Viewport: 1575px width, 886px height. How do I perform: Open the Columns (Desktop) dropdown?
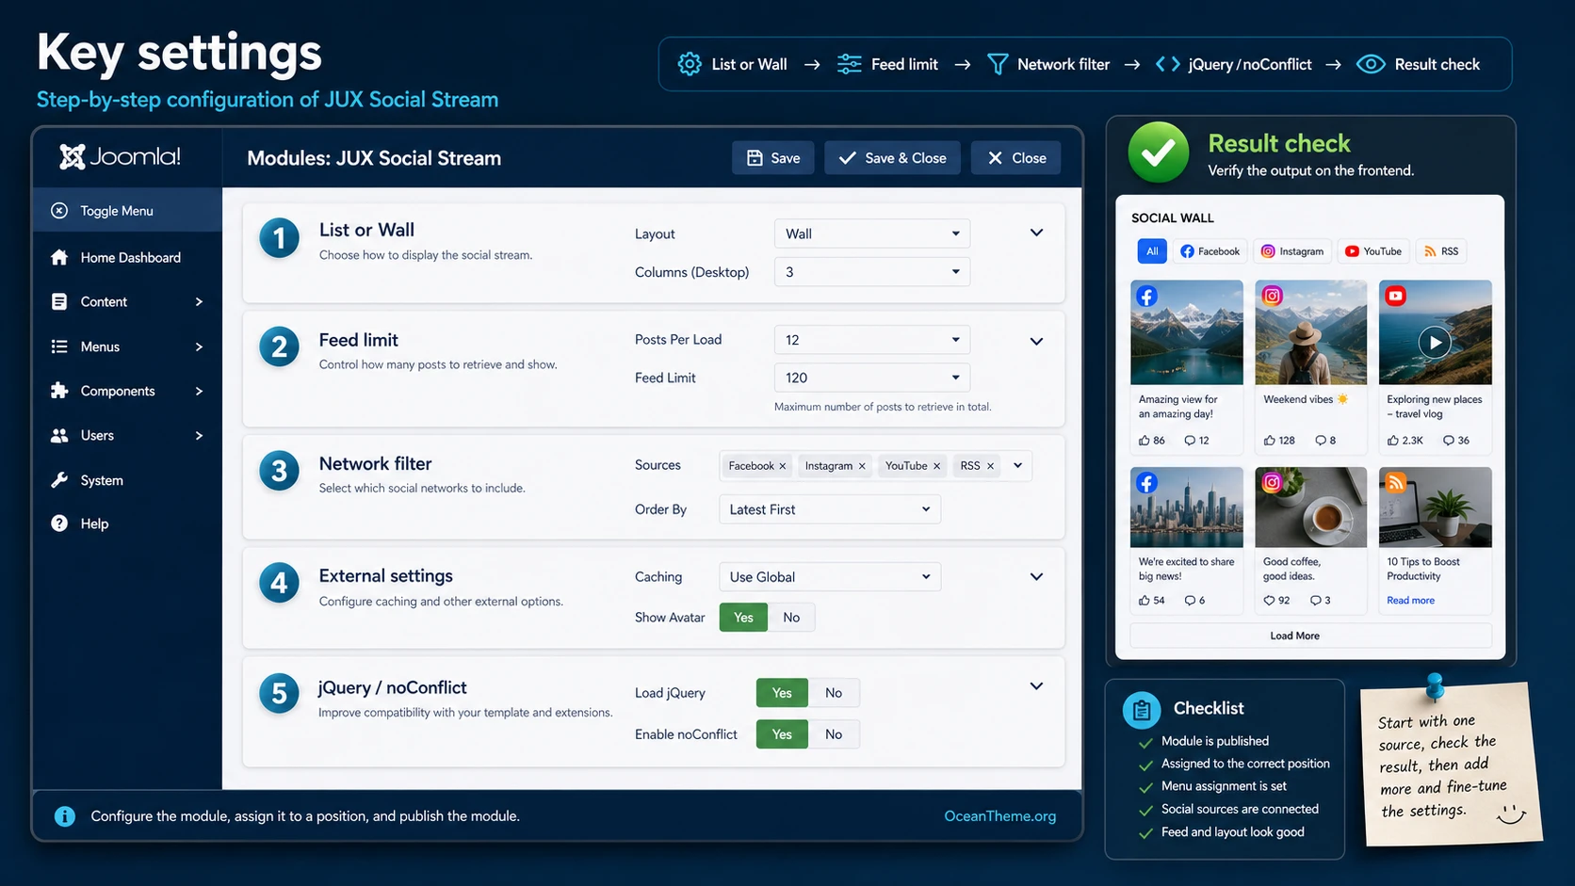click(872, 272)
